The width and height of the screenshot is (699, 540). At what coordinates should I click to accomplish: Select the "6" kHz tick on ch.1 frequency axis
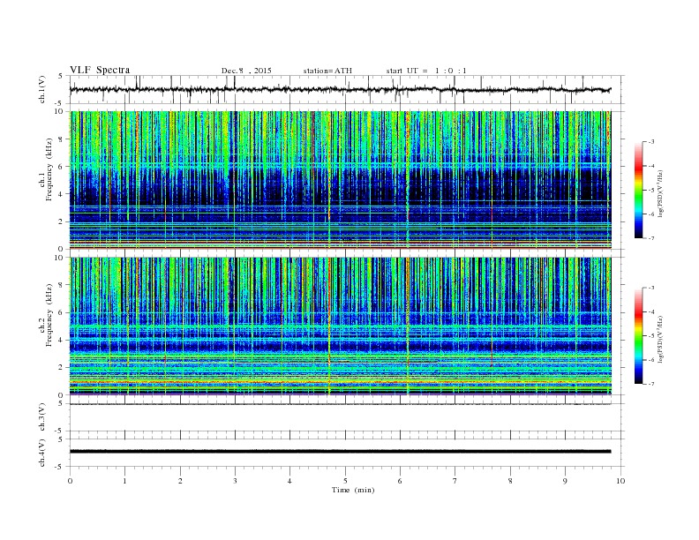coord(61,167)
